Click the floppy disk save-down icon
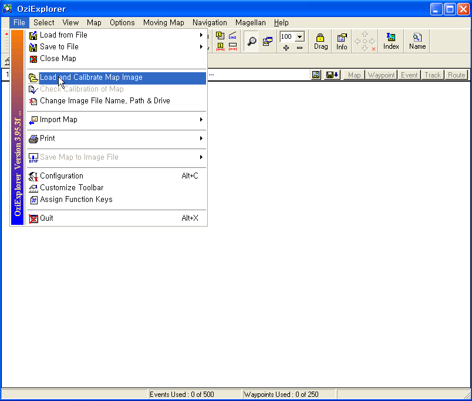The width and height of the screenshot is (472, 401). [x=332, y=75]
